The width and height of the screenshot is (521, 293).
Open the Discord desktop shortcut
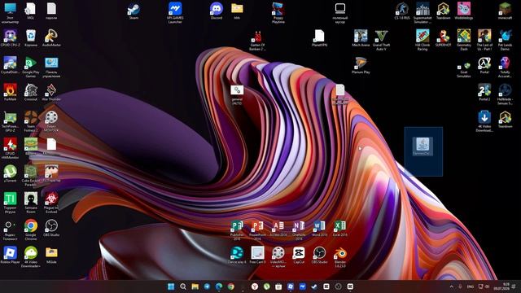click(217, 11)
